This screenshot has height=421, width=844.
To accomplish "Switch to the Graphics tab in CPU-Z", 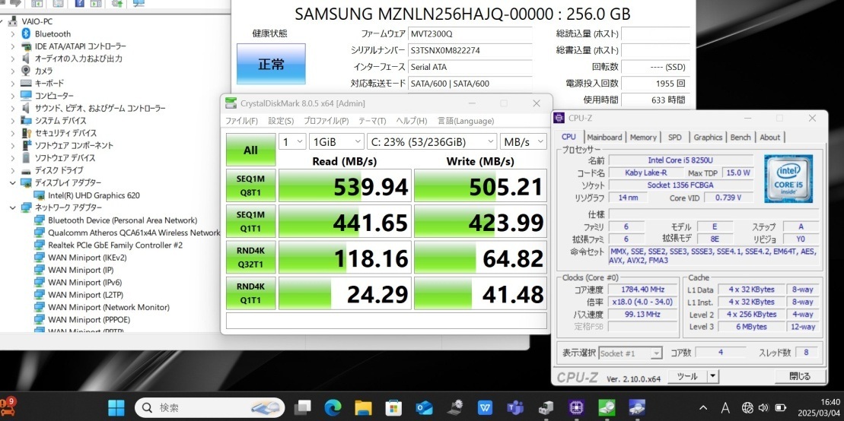I will click(x=708, y=137).
